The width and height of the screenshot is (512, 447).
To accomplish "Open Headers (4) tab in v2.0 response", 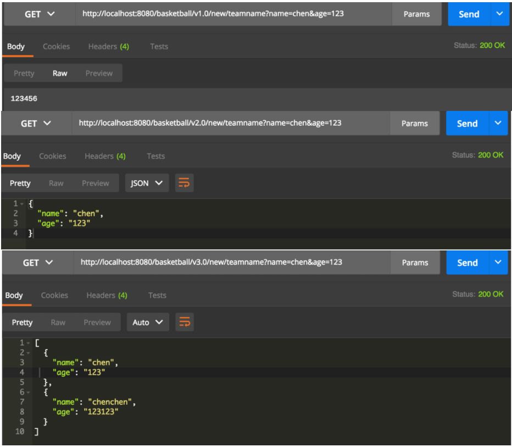I will (105, 156).
